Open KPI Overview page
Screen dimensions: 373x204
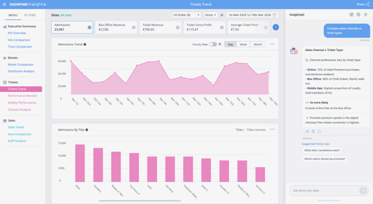17,33
